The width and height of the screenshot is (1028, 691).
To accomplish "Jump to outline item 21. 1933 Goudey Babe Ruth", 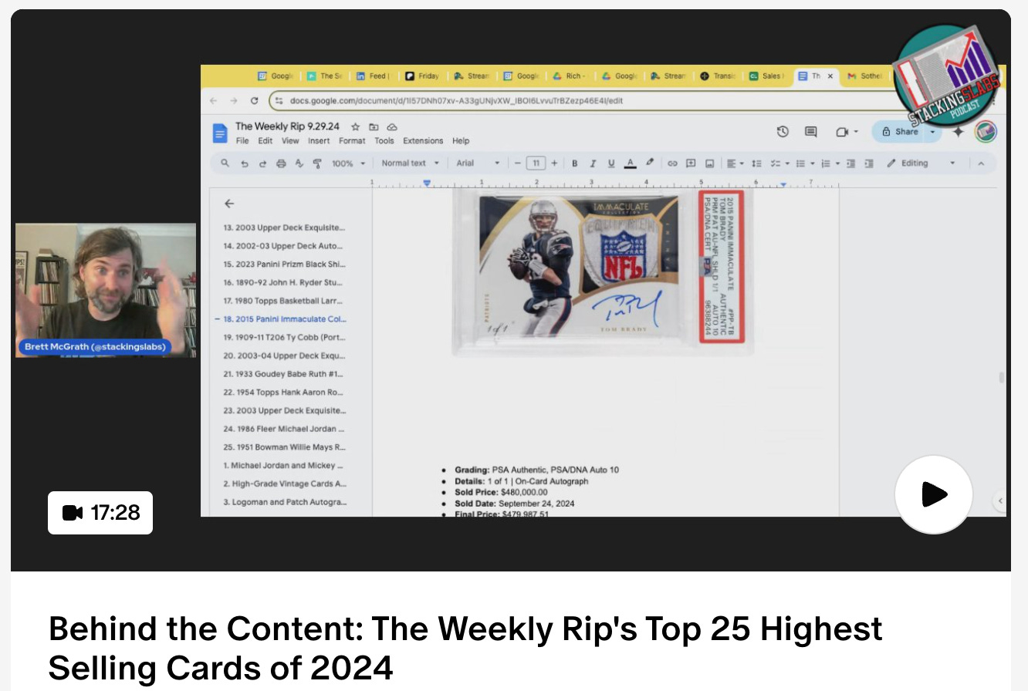I will click(x=284, y=374).
